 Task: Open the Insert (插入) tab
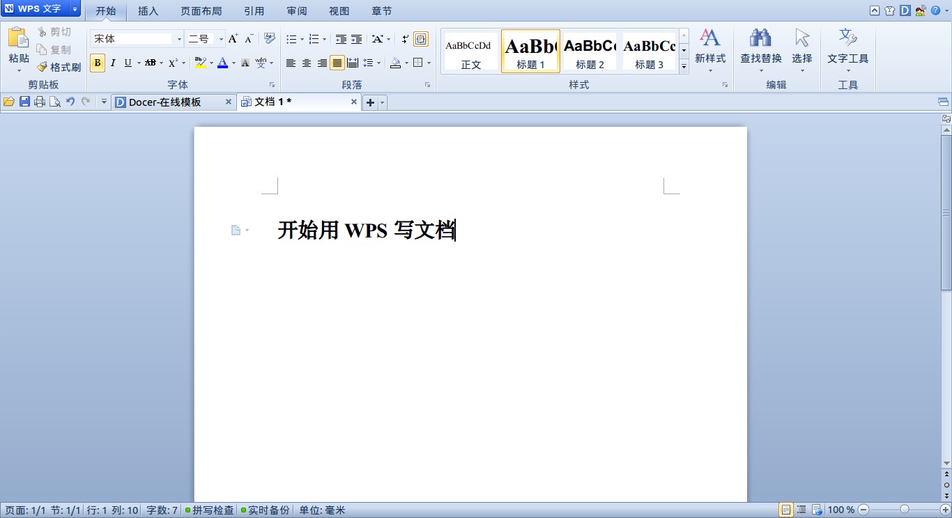click(x=148, y=11)
